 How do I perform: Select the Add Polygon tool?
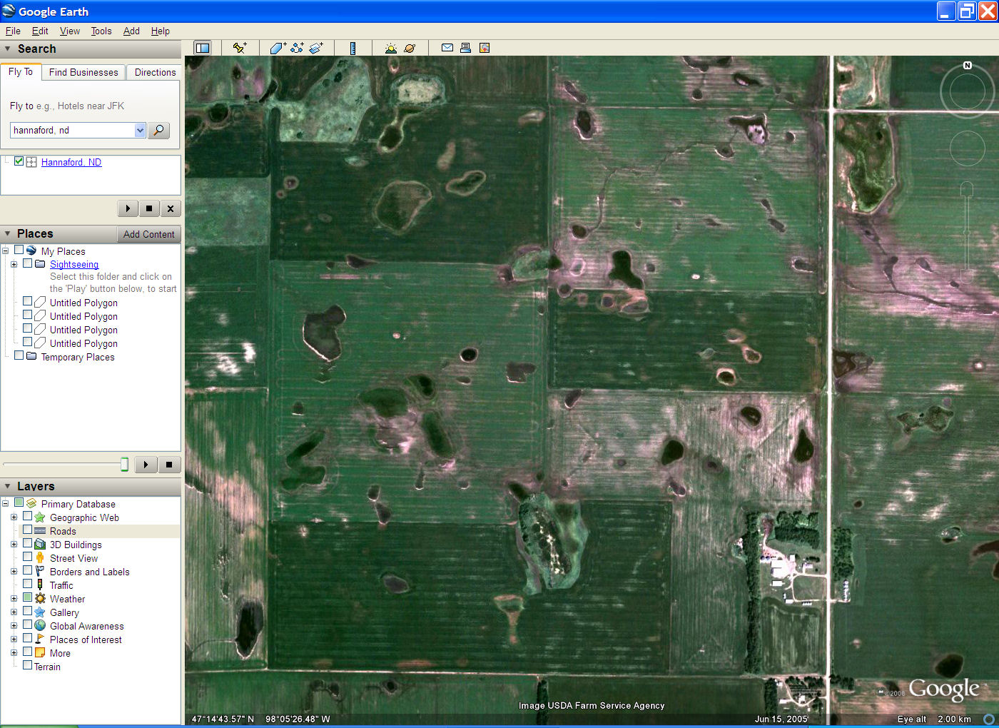278,48
